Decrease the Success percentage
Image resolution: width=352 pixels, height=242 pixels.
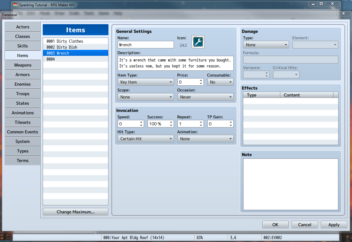[x=171, y=125]
